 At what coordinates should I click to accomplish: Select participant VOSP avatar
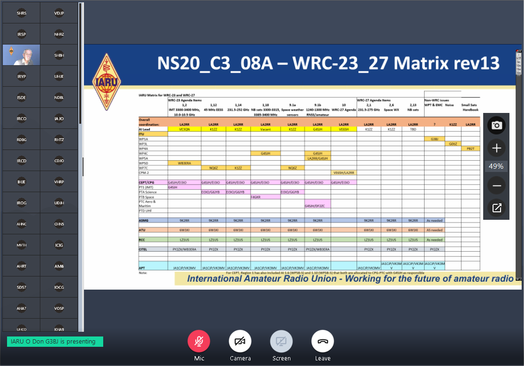click(59, 308)
